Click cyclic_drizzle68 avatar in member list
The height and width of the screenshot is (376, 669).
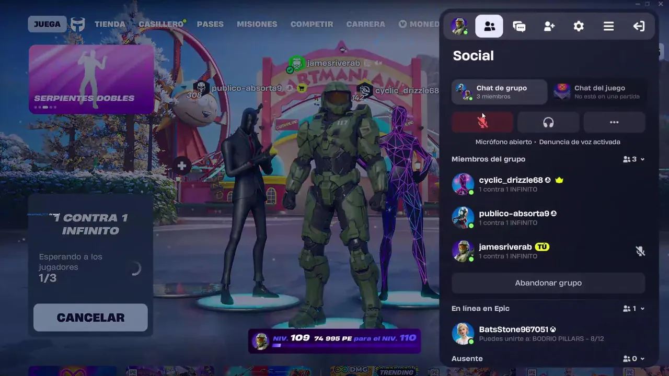click(x=463, y=184)
